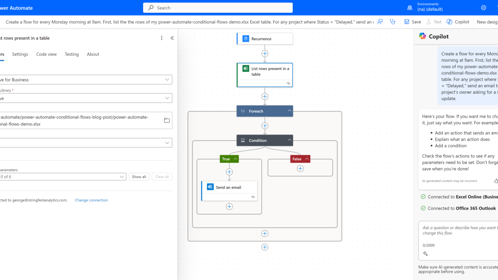Insert an action above Send an email
The width and height of the screenshot is (498, 280).
click(x=229, y=172)
